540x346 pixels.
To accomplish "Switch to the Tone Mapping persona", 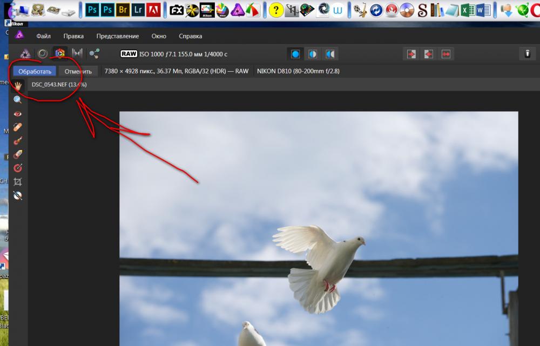I will [77, 53].
